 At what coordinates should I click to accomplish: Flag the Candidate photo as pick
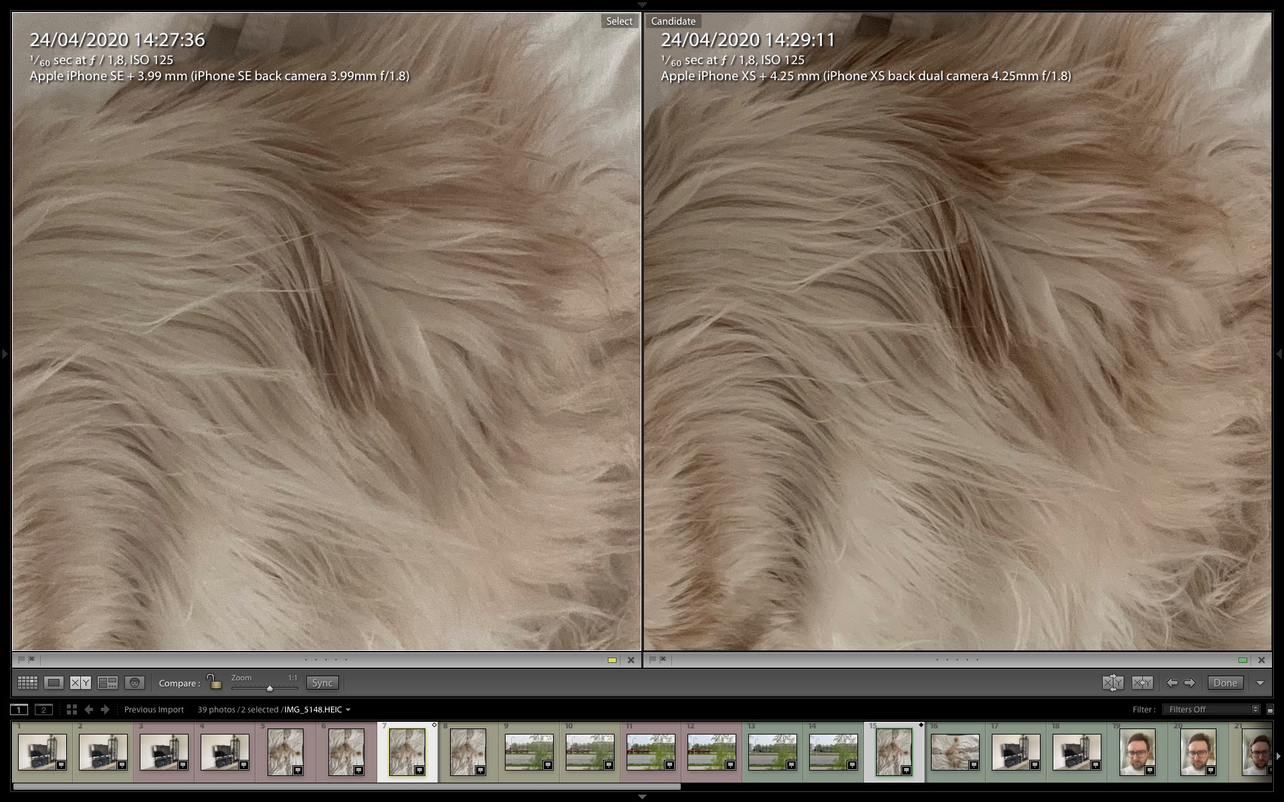pyautogui.click(x=653, y=659)
